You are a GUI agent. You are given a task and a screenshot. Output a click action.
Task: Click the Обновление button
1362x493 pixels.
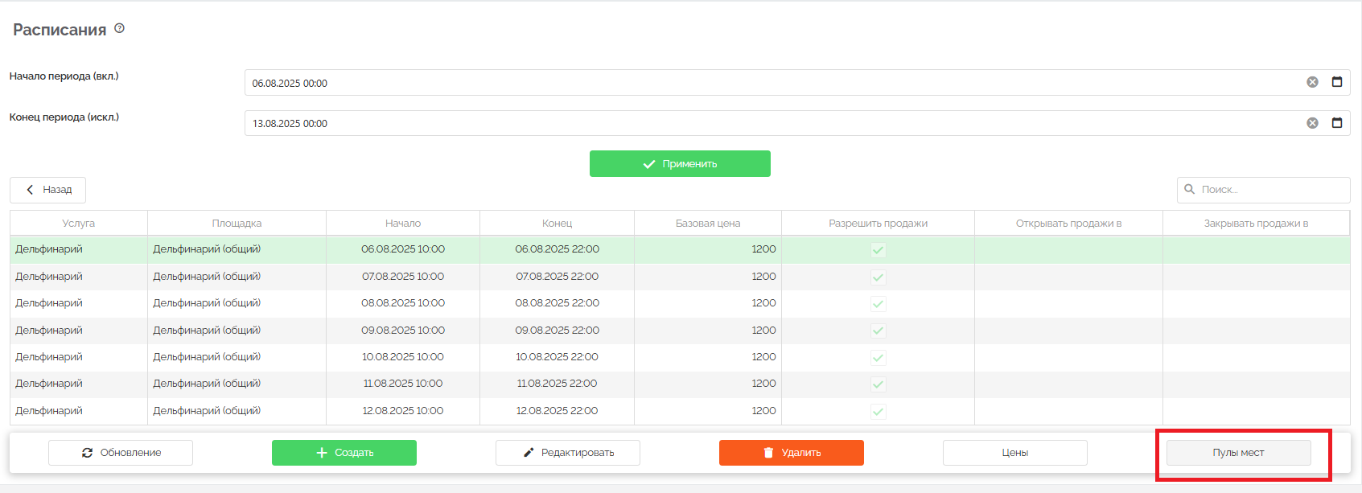coord(121,453)
